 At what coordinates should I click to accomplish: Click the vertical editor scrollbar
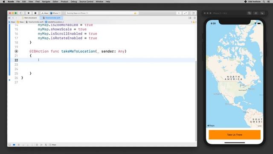tap(196, 101)
